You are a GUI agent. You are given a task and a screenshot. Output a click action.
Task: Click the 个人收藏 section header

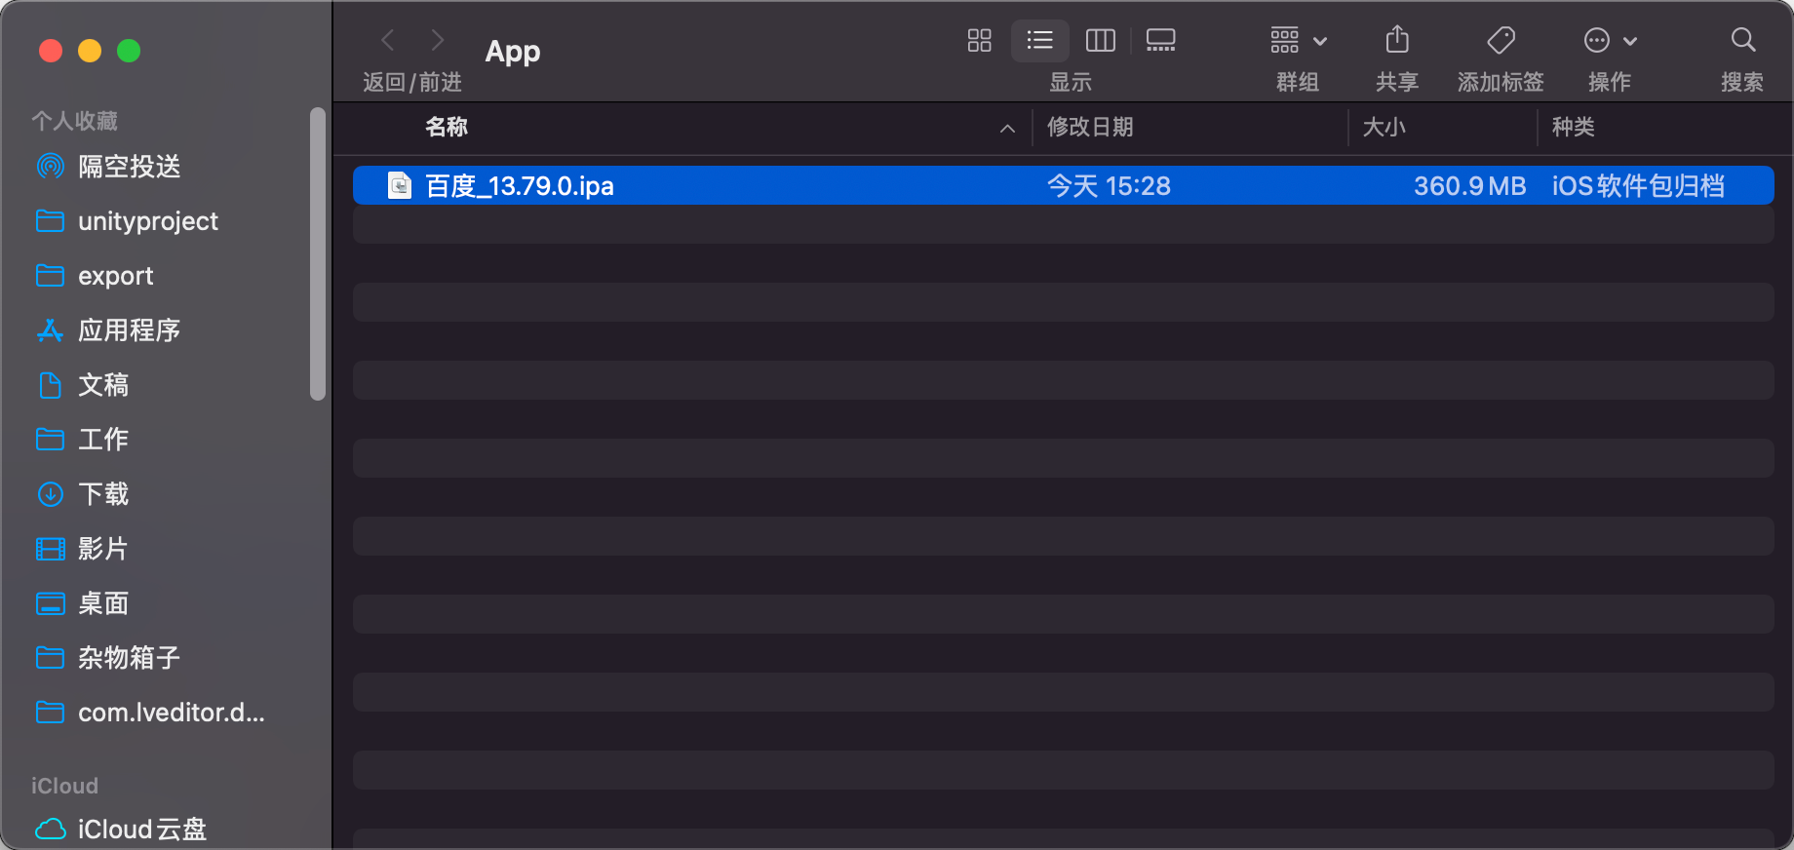74,121
